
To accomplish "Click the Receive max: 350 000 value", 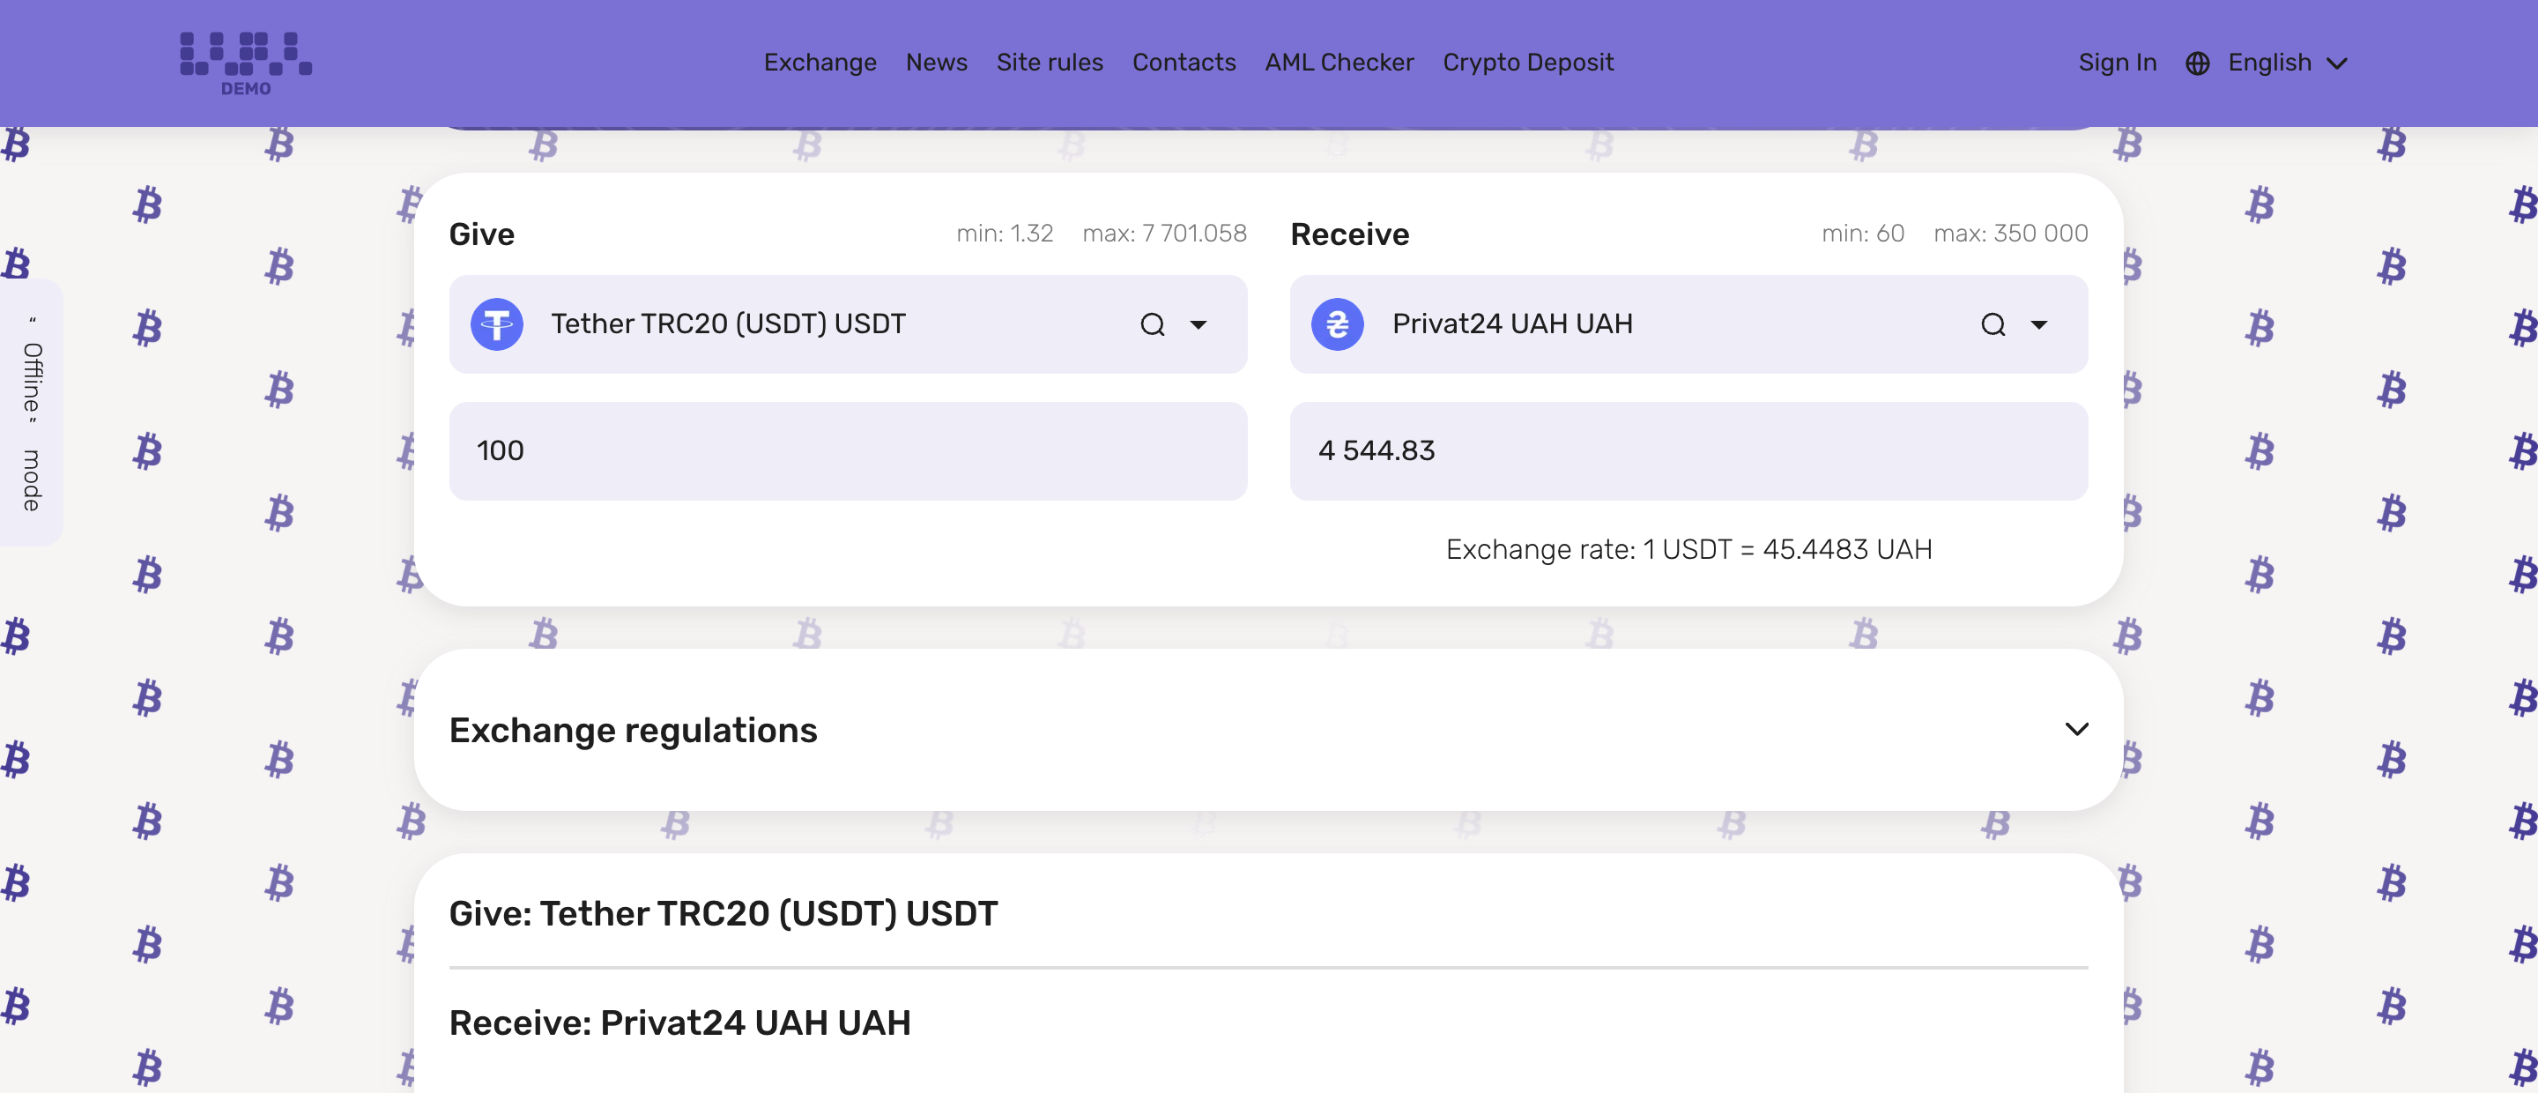I will coord(2010,234).
